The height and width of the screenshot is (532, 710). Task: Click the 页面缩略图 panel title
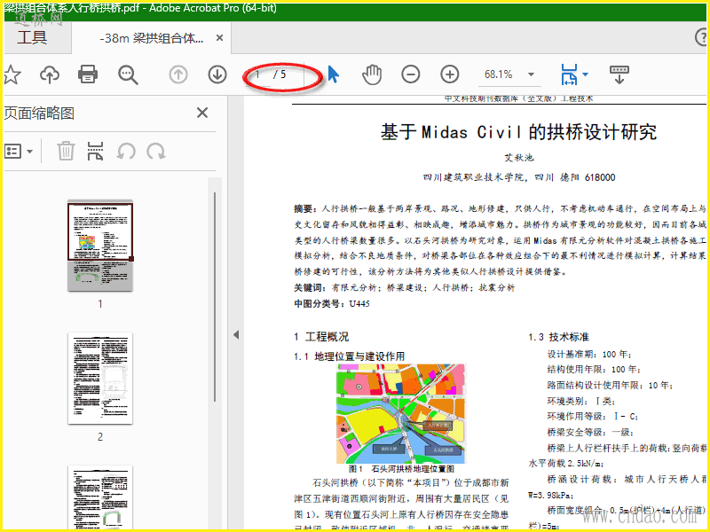pyautogui.click(x=39, y=113)
